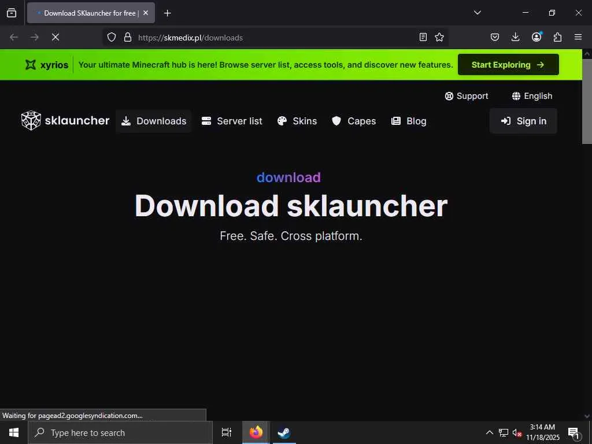Open Task View on the taskbar
592x444 pixels.
(x=227, y=432)
